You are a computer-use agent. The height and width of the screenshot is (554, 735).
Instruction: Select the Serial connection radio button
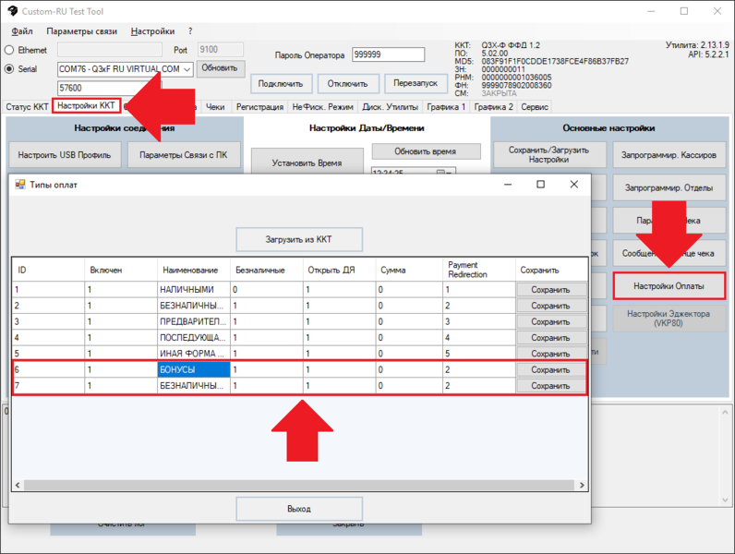click(x=10, y=68)
